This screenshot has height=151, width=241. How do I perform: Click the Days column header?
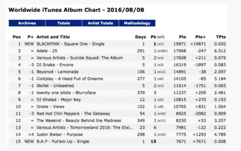[x=141, y=37]
